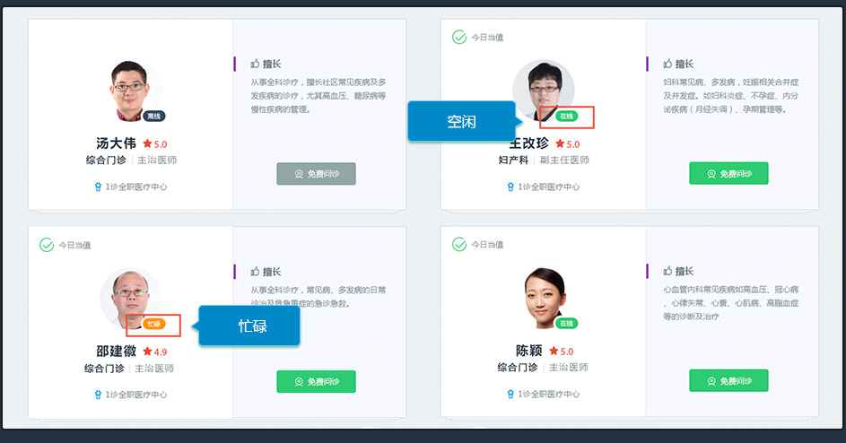Click 1诊全职医疗中心 text under 汤大伟
The image size is (846, 443).
pos(136,187)
